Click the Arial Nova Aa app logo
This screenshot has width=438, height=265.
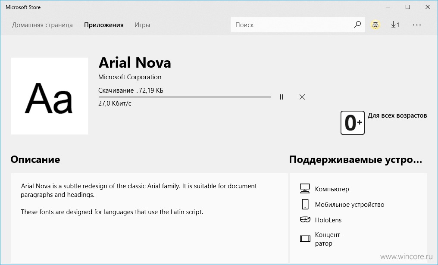[50, 96]
